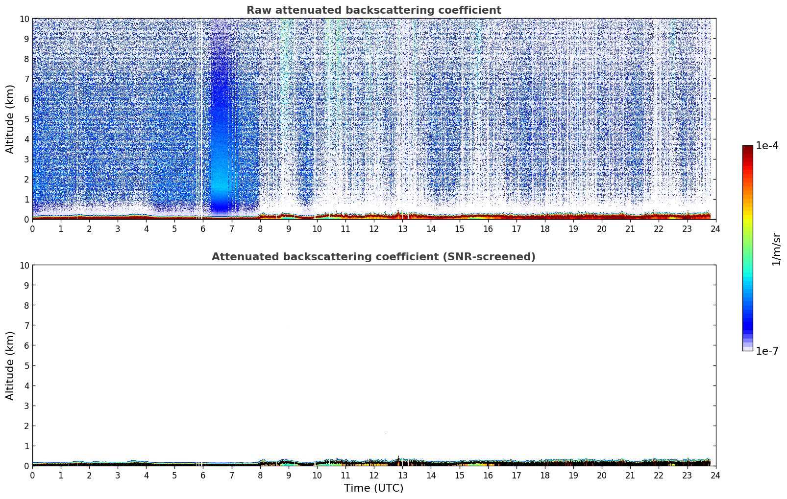Select the colorbar unit label "1/m/sr"
Viewport: 787px width, 499px height.
776,248
